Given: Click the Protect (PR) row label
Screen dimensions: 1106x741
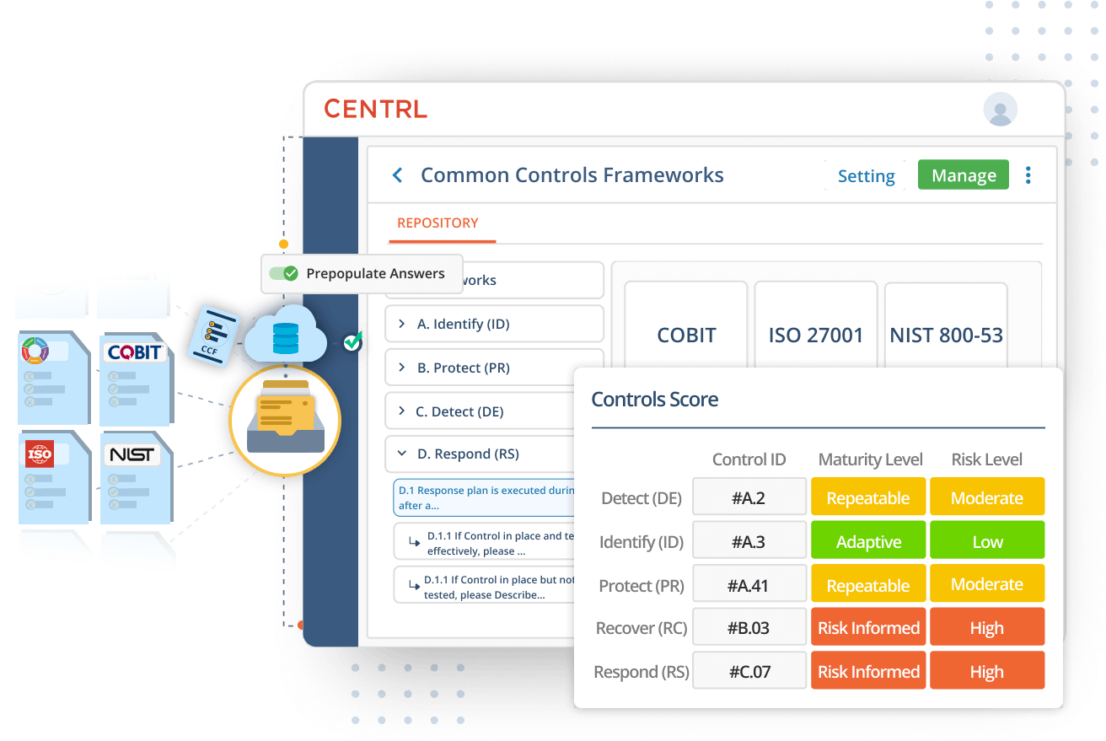Looking at the screenshot, I should tap(640, 586).
